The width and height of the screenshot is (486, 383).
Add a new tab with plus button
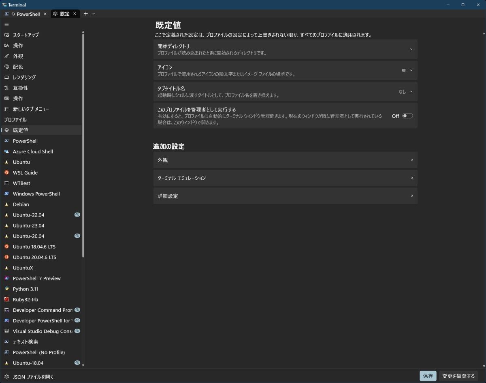pos(85,14)
